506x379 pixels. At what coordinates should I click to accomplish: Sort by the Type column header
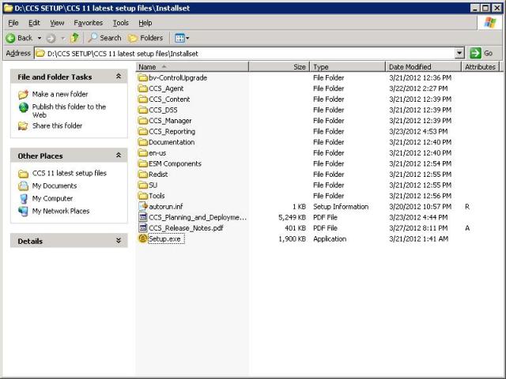[348, 66]
